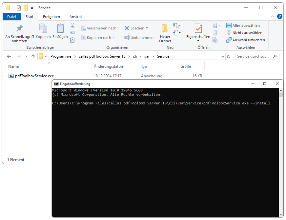Open the Datei menu
This screenshot has height=220, width=286.
(x=12, y=17)
